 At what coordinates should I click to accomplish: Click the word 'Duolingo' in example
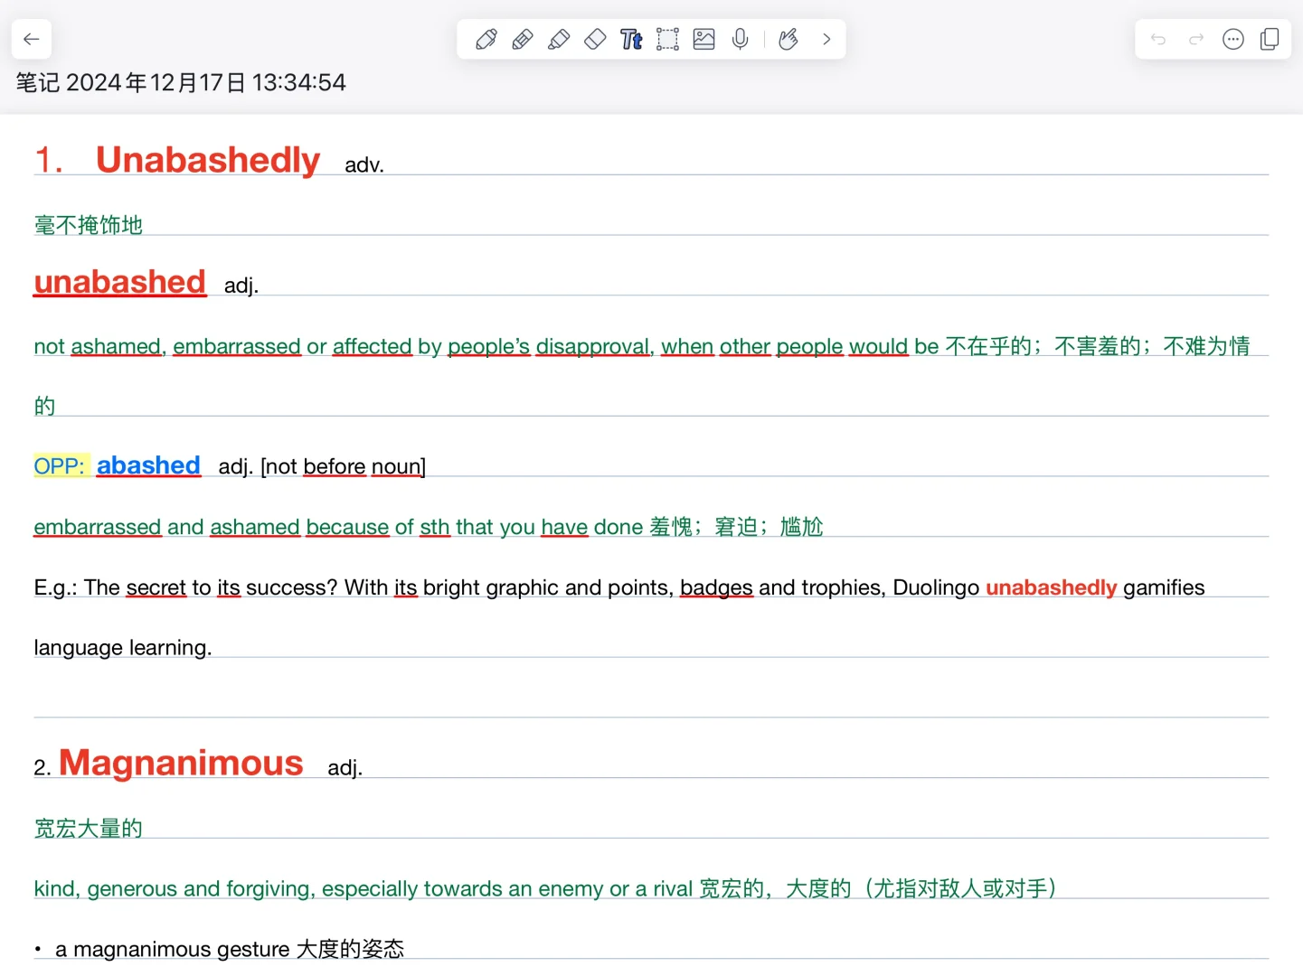(936, 587)
